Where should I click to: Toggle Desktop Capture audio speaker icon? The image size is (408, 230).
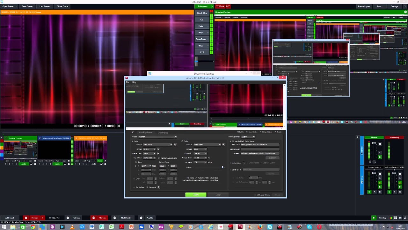tap(380, 187)
